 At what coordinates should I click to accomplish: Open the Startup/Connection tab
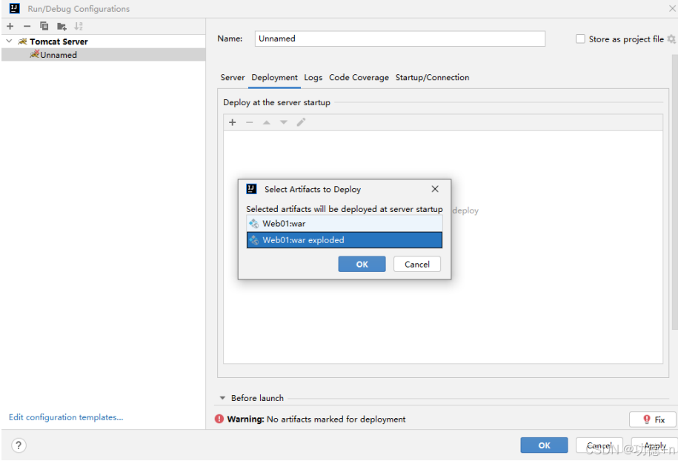(x=433, y=77)
